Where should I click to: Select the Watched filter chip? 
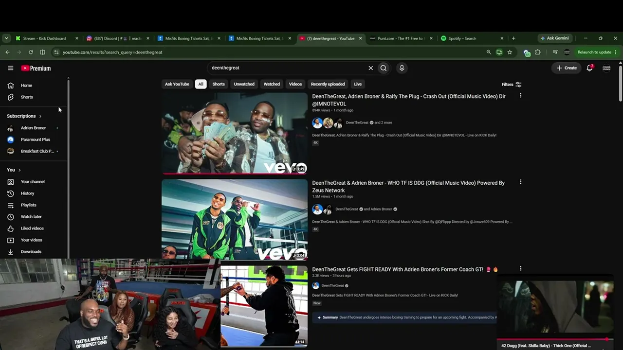(x=272, y=84)
